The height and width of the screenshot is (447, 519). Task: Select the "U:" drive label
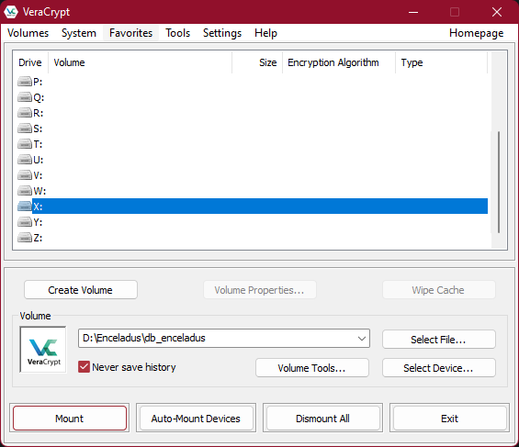click(x=38, y=160)
